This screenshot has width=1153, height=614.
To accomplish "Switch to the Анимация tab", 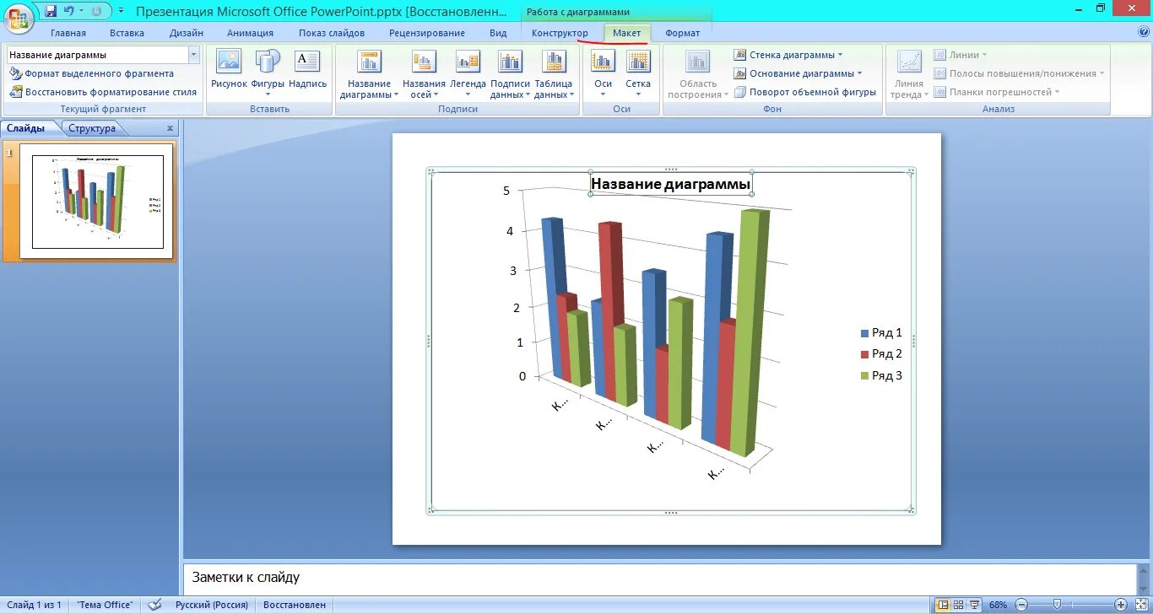I will click(x=250, y=33).
